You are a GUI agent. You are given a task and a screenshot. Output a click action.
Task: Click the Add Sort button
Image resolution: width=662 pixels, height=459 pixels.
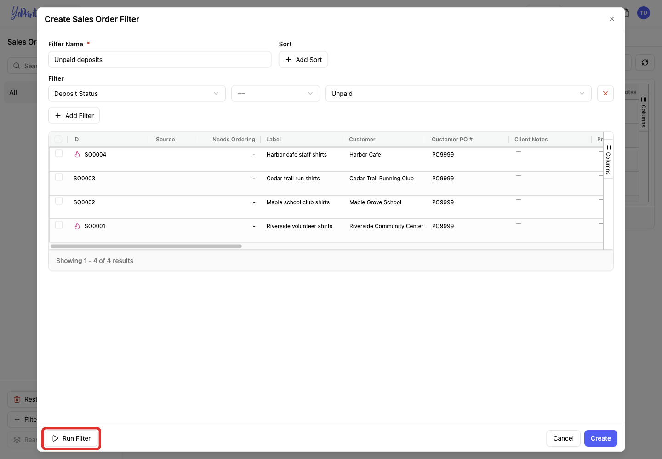[x=303, y=60]
